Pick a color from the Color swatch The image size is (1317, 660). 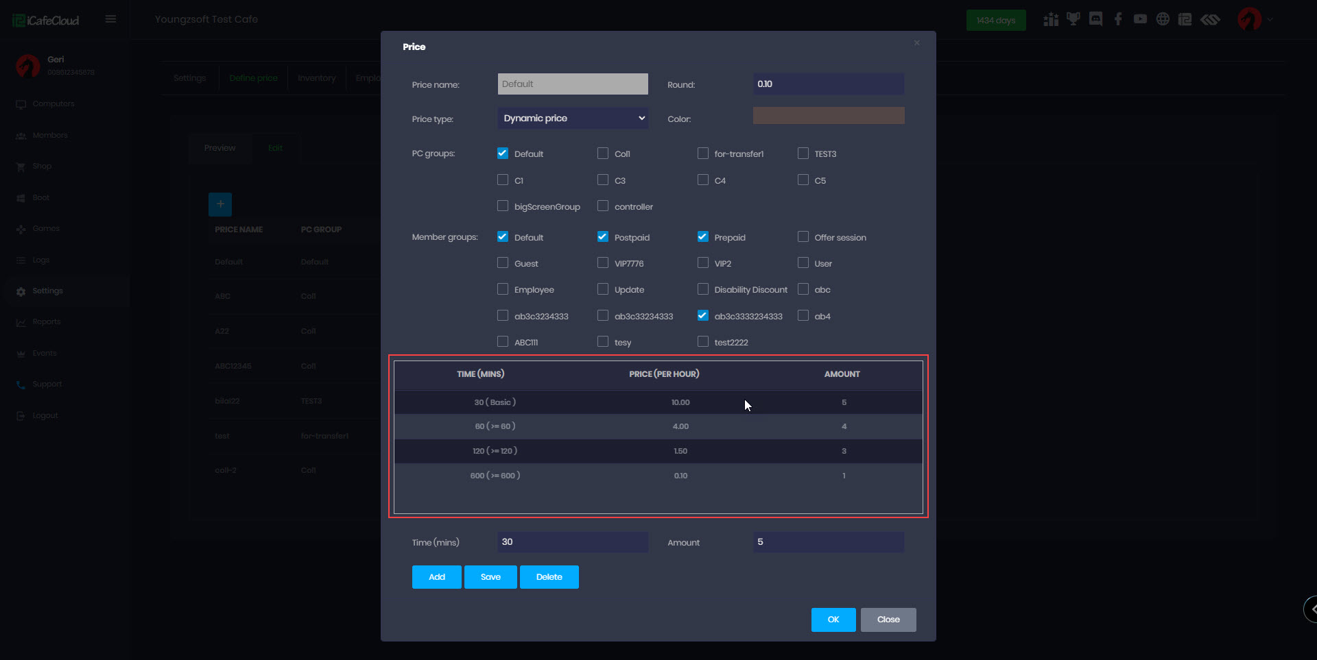828,116
